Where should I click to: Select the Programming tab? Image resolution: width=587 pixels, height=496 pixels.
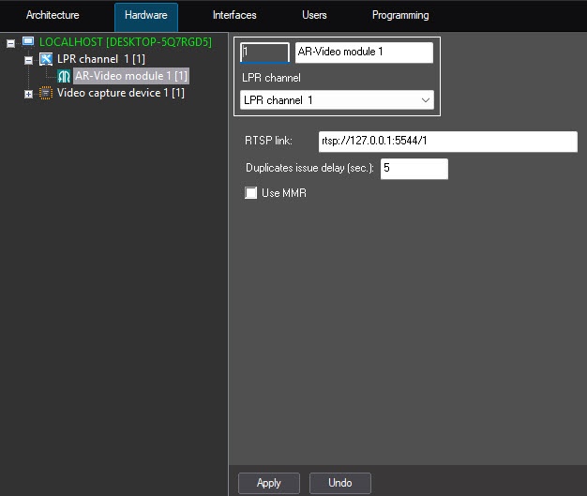click(400, 16)
